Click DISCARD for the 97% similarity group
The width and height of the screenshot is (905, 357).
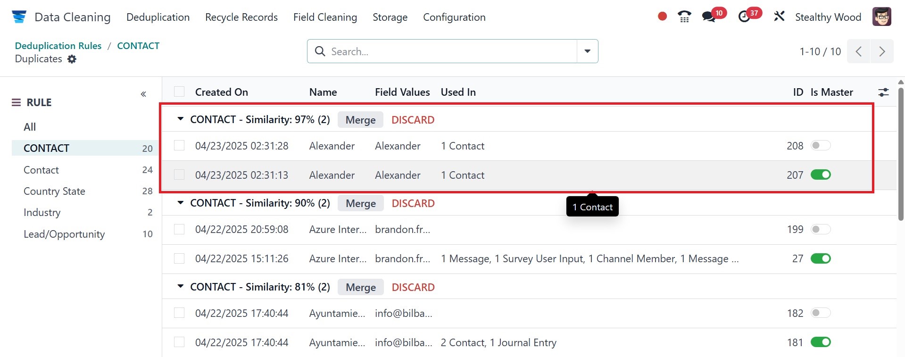[x=413, y=120]
